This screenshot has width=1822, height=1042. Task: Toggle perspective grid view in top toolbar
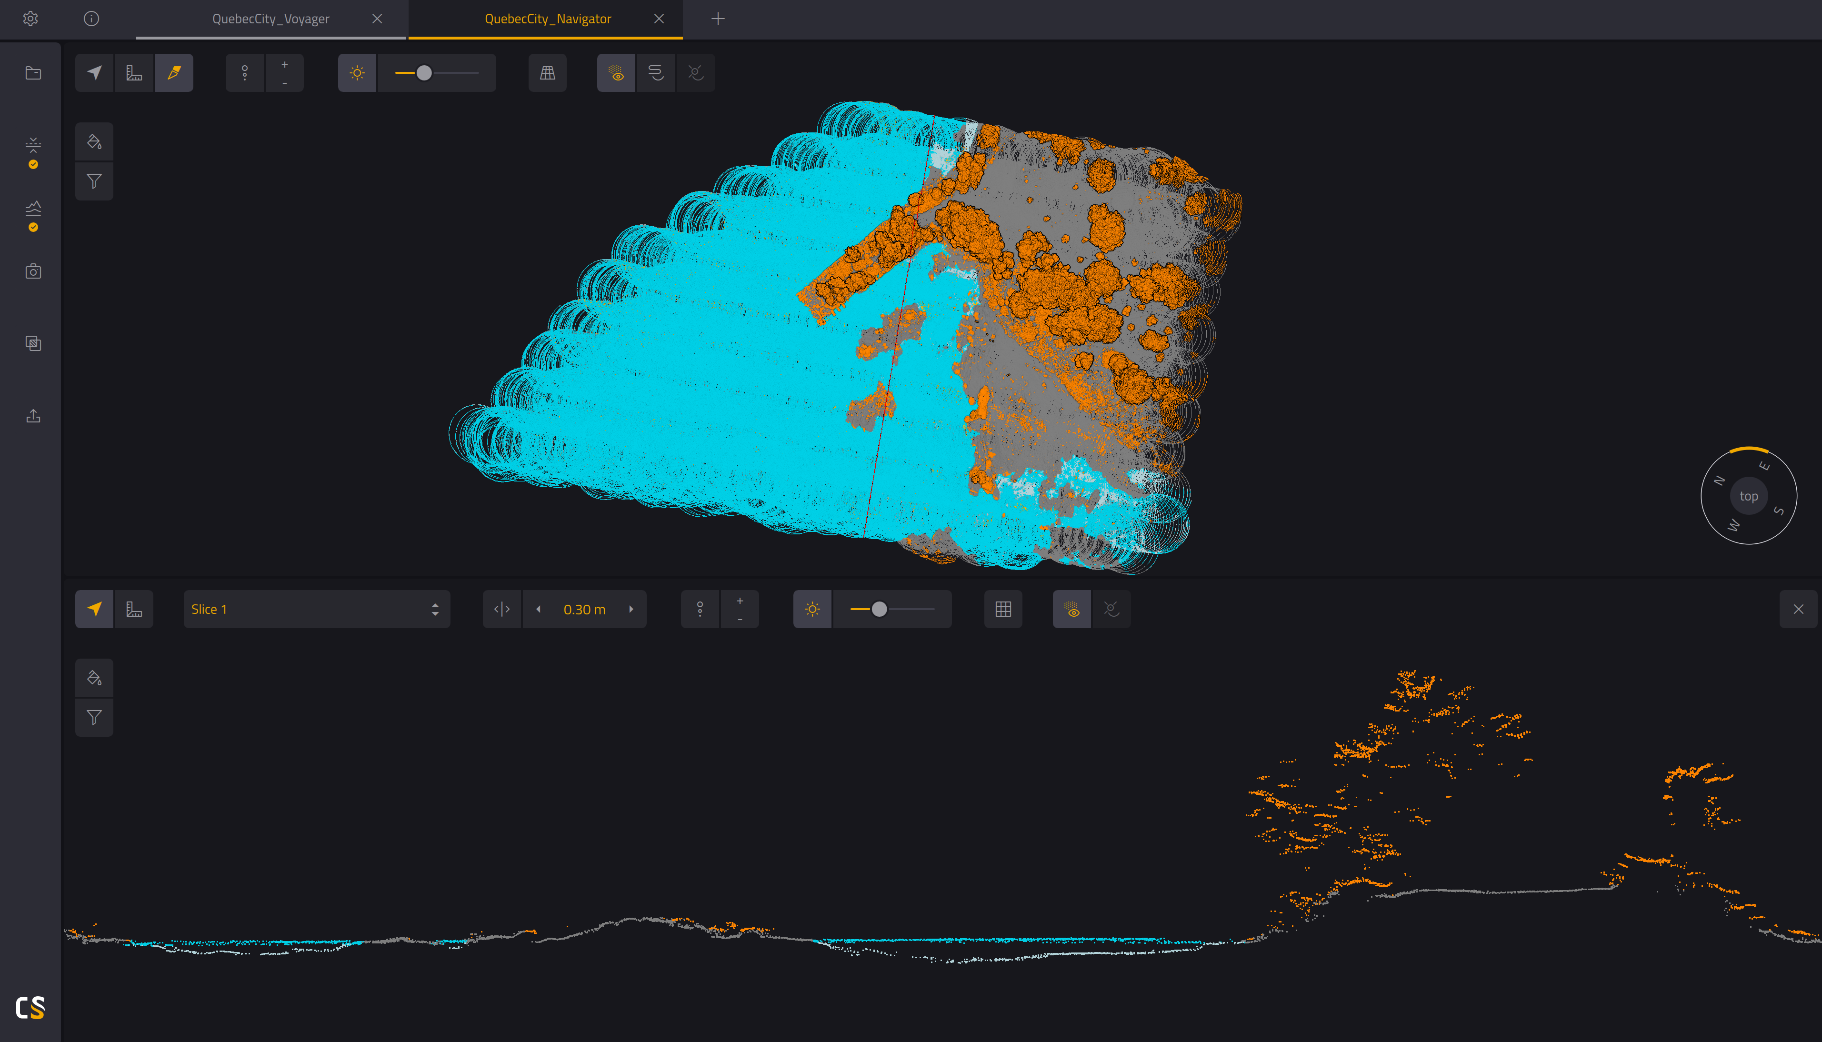point(548,73)
